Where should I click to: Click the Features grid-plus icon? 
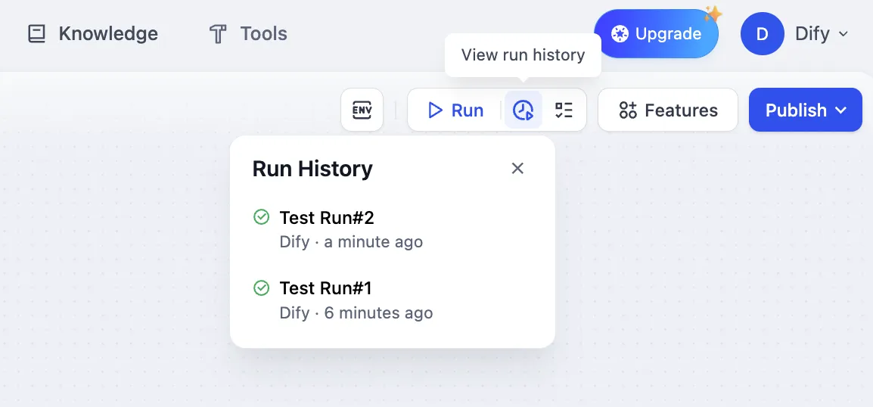coord(628,110)
